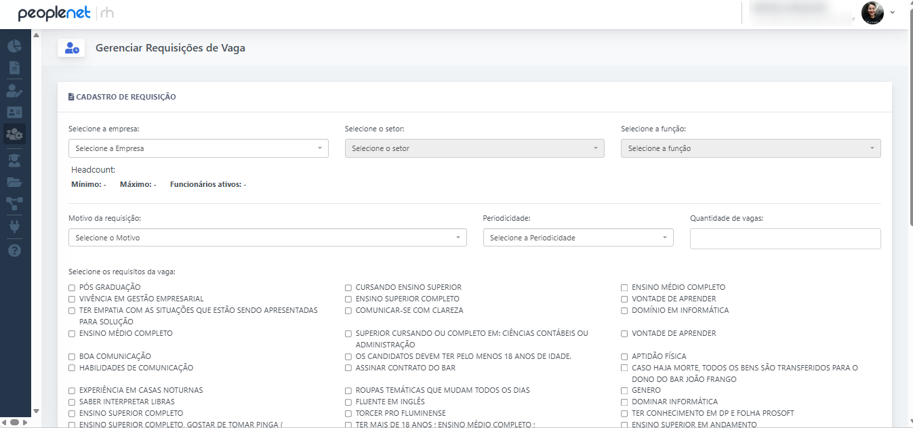Open the ID card sidebar icon

click(x=14, y=112)
